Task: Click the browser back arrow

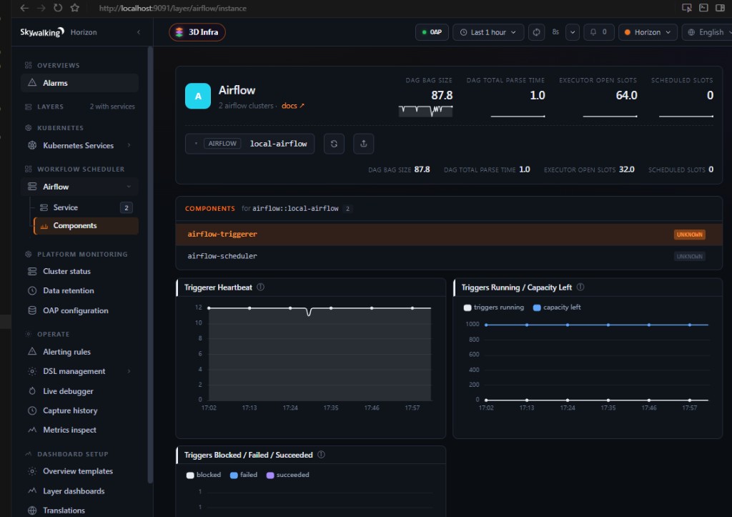Action: pyautogui.click(x=24, y=8)
